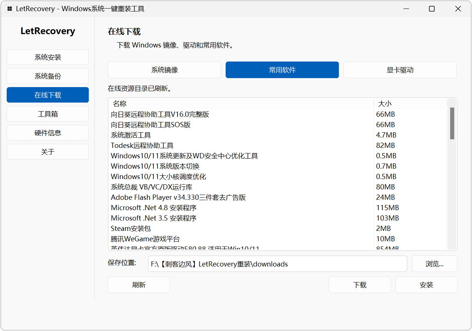
Task: Switch to the 常用软件 tab
Action: [x=282, y=70]
